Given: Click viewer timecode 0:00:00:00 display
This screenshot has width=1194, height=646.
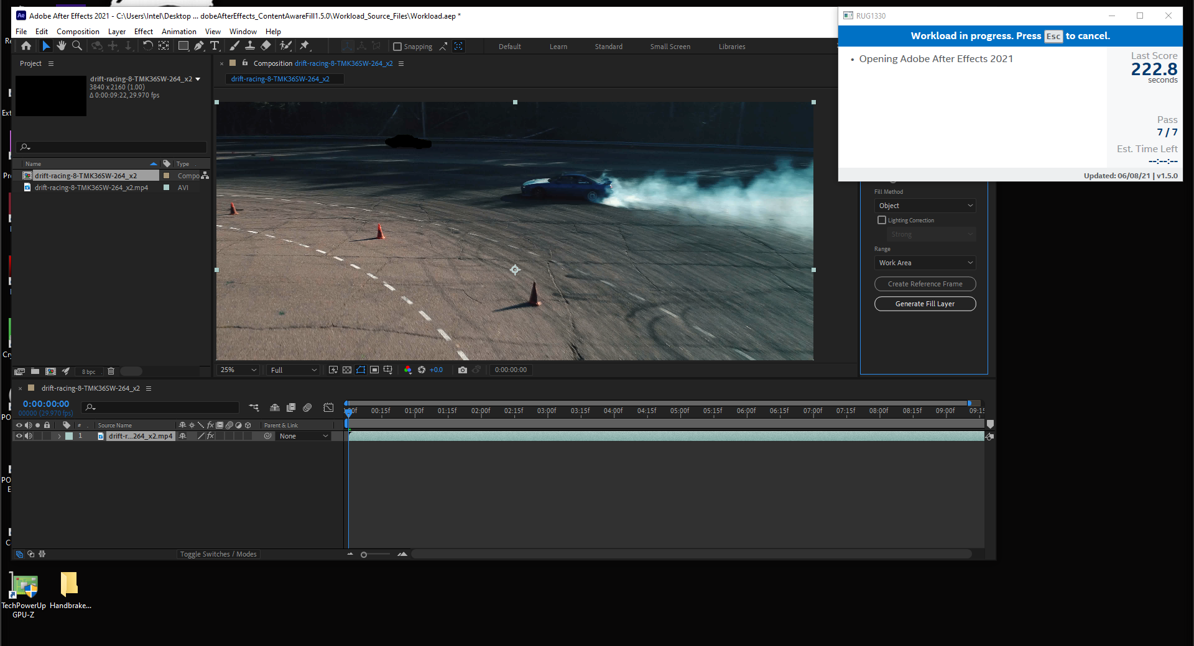Looking at the screenshot, I should coord(511,370).
